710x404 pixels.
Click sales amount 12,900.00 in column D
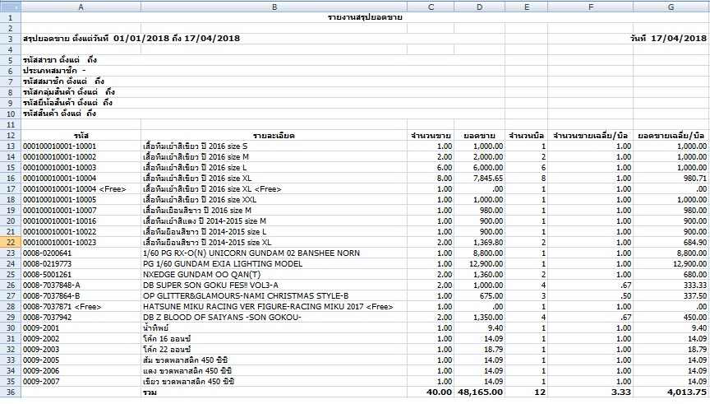[479, 264]
